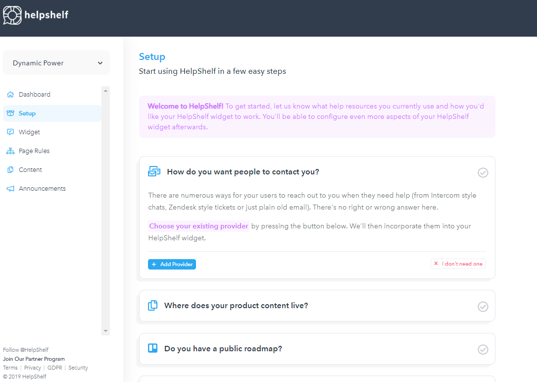Toggle completion circle for product content section
Screen dimensions: 537x382
tap(483, 307)
